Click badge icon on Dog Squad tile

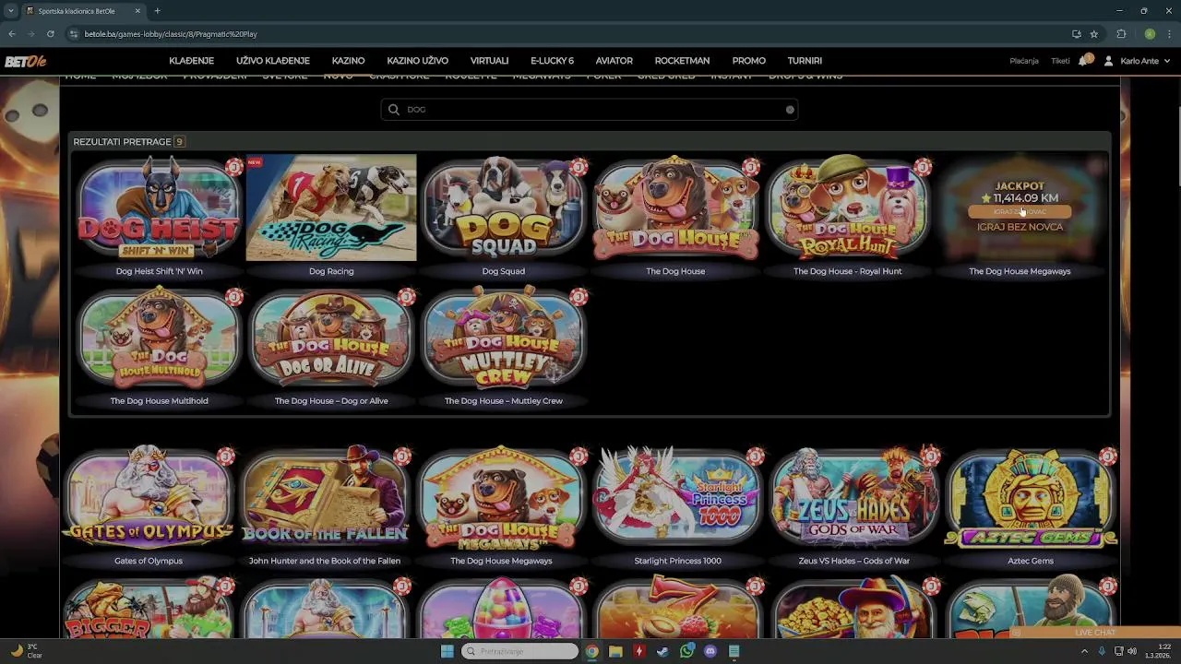click(579, 167)
